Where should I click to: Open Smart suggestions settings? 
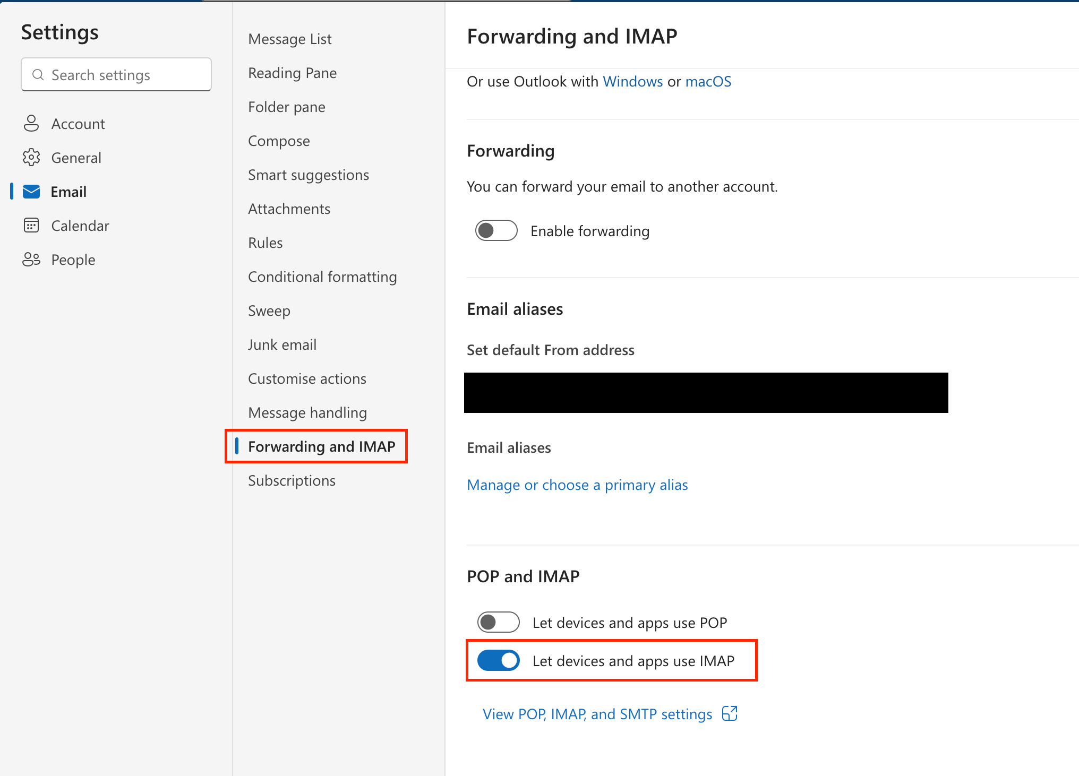tap(309, 175)
